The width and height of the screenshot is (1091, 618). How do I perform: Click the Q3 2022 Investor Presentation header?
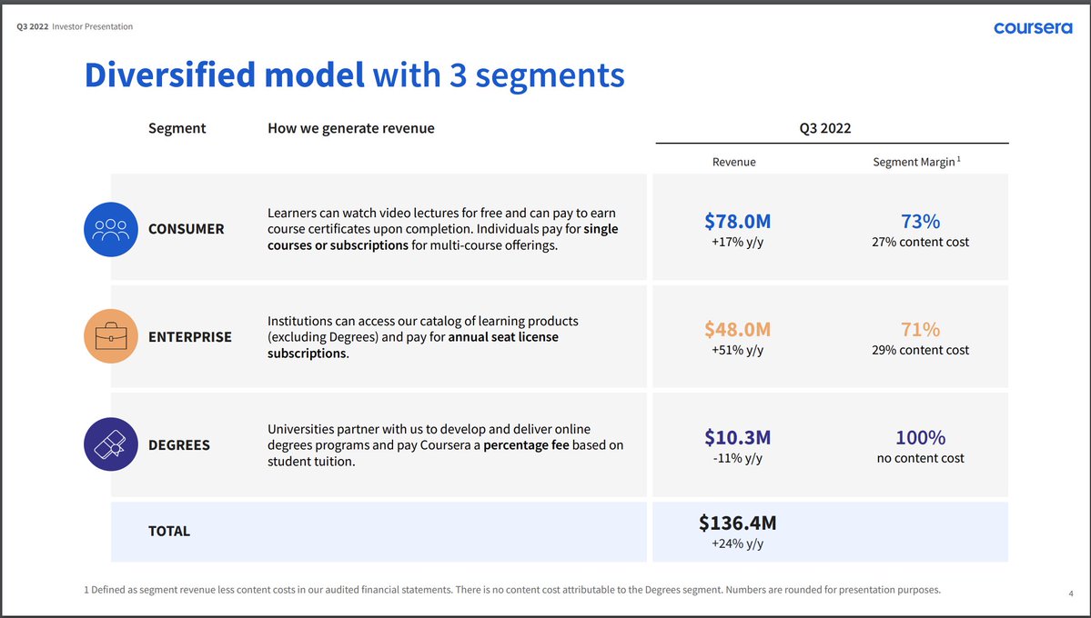[74, 26]
